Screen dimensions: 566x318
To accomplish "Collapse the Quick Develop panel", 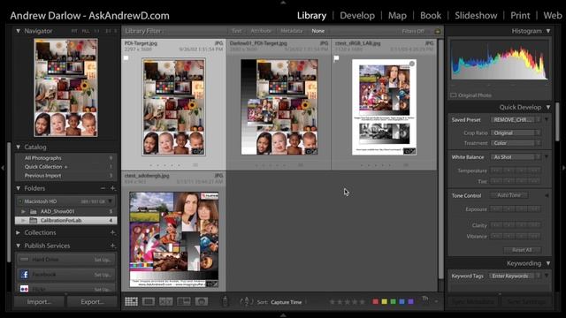I will (548, 107).
